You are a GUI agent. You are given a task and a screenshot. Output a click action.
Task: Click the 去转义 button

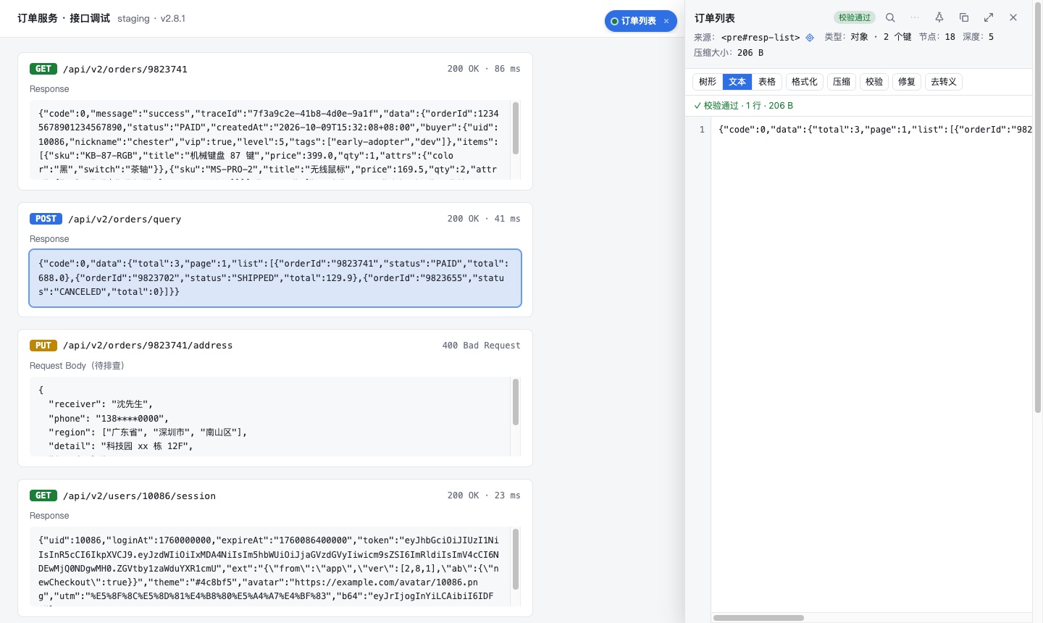(944, 82)
